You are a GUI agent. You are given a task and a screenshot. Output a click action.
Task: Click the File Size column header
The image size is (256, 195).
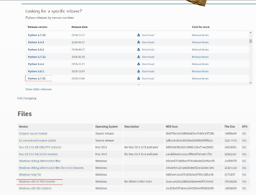230,127
